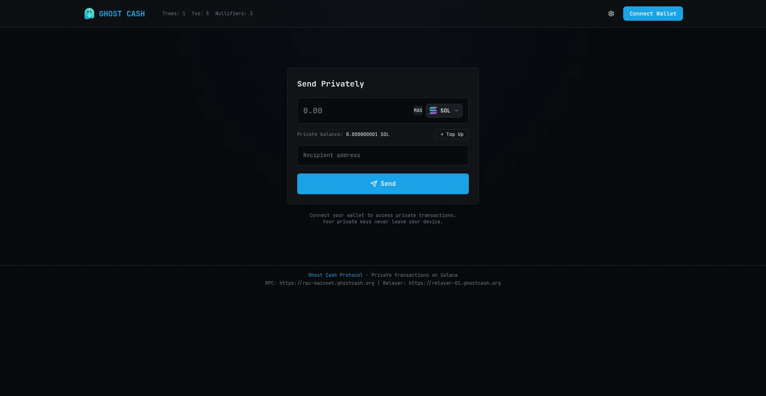Click the Txs: 5 header stat

point(200,13)
